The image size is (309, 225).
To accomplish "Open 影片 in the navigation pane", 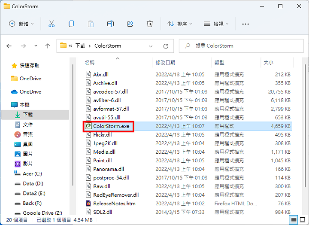I will tap(24, 164).
